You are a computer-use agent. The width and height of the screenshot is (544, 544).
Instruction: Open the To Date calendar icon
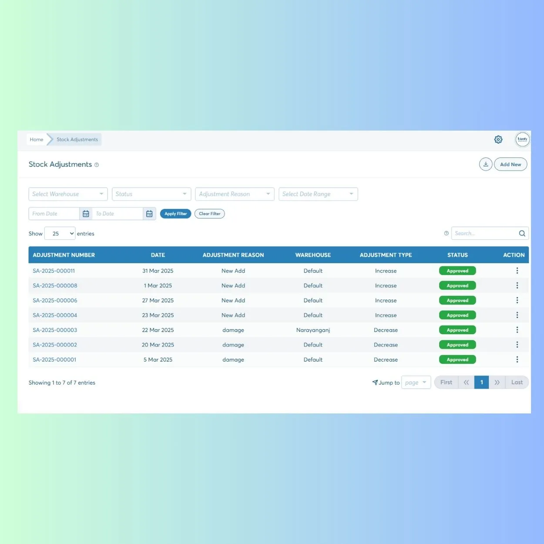[x=149, y=214]
